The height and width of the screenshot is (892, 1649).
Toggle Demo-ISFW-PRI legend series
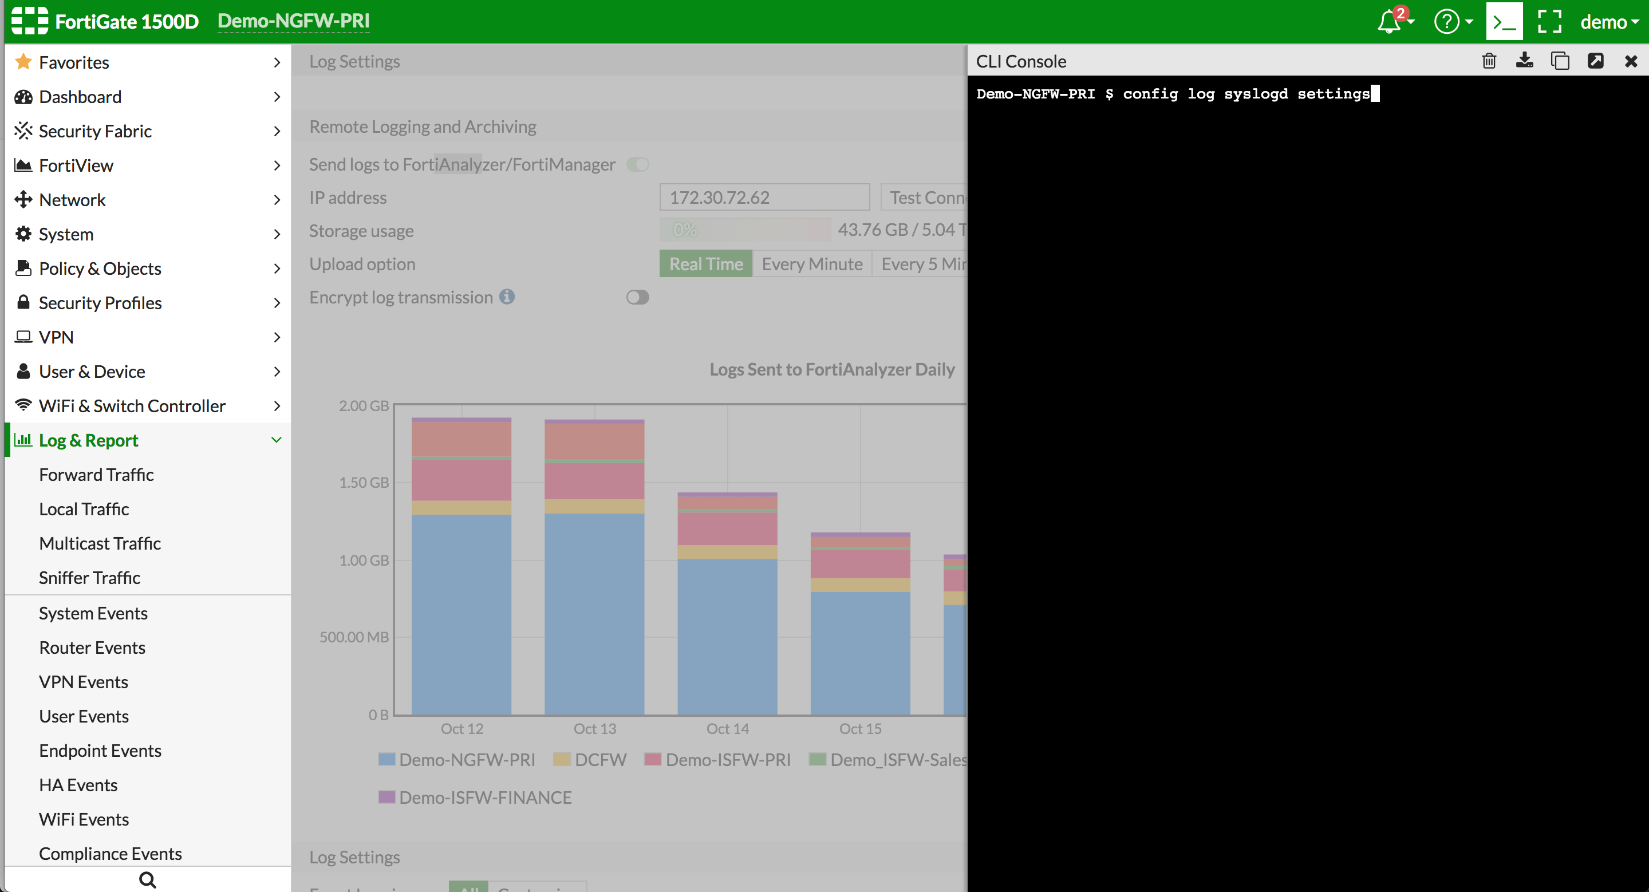click(717, 760)
